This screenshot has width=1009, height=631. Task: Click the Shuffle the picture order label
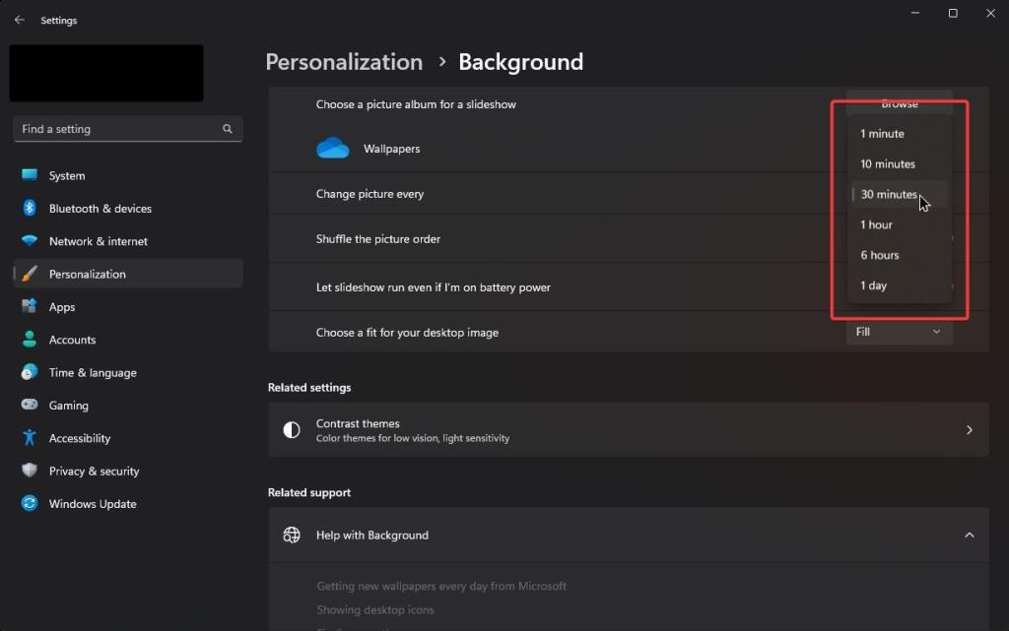pos(377,239)
